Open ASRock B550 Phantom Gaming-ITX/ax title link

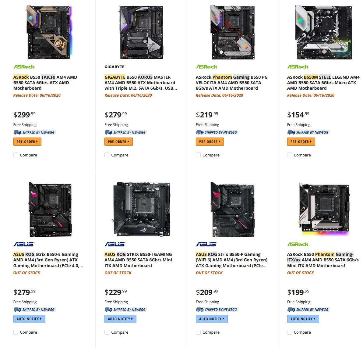coord(323,260)
